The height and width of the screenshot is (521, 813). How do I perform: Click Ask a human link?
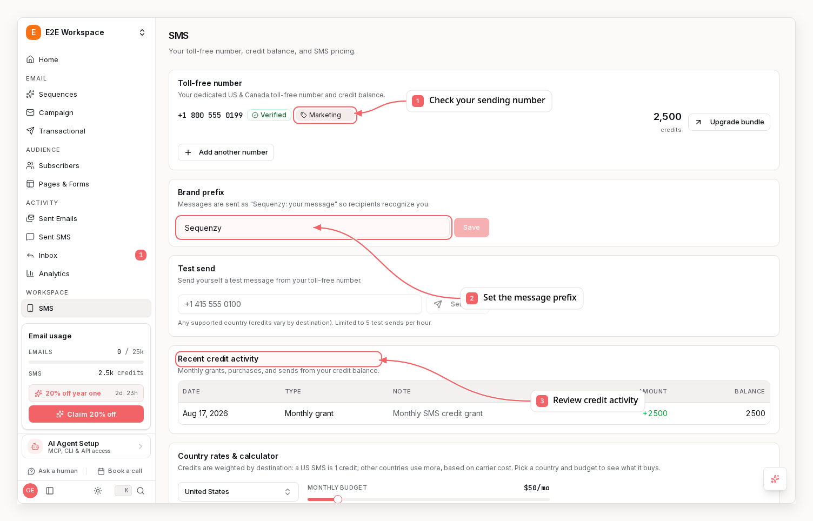click(x=53, y=471)
